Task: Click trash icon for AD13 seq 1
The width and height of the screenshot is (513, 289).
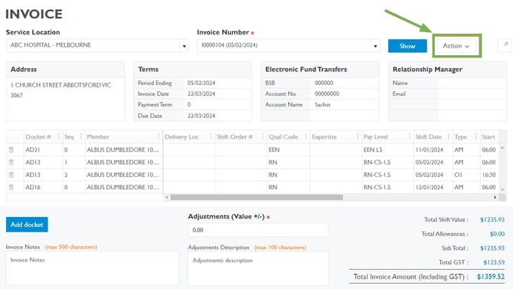Action: tap(11, 163)
